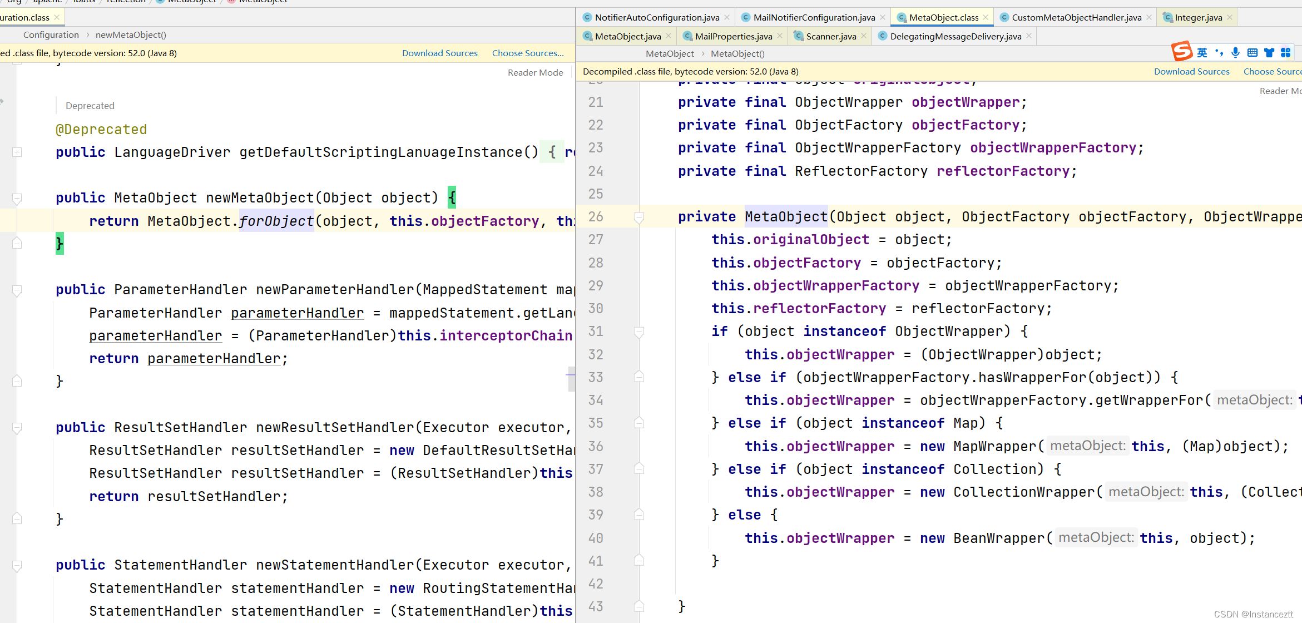
Task: Click Choose Sources link in right pane
Action: (1273, 71)
